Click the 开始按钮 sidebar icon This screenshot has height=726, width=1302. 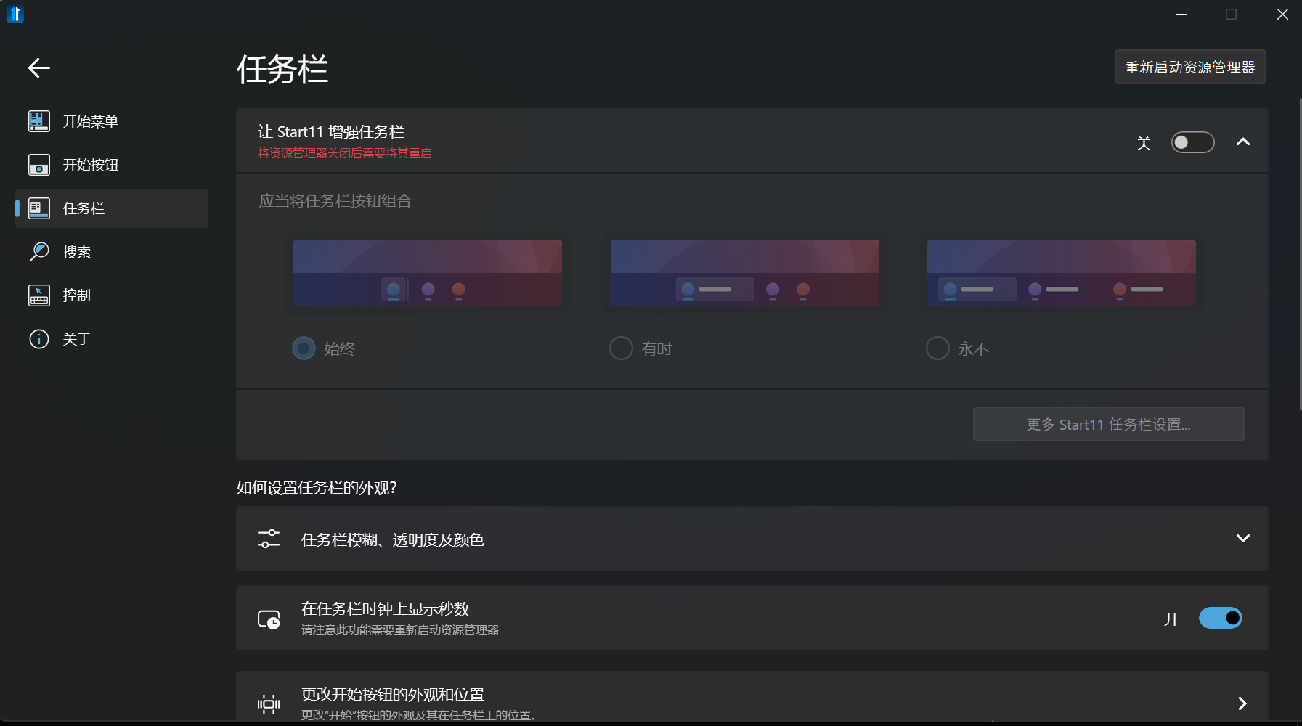pyautogui.click(x=39, y=165)
